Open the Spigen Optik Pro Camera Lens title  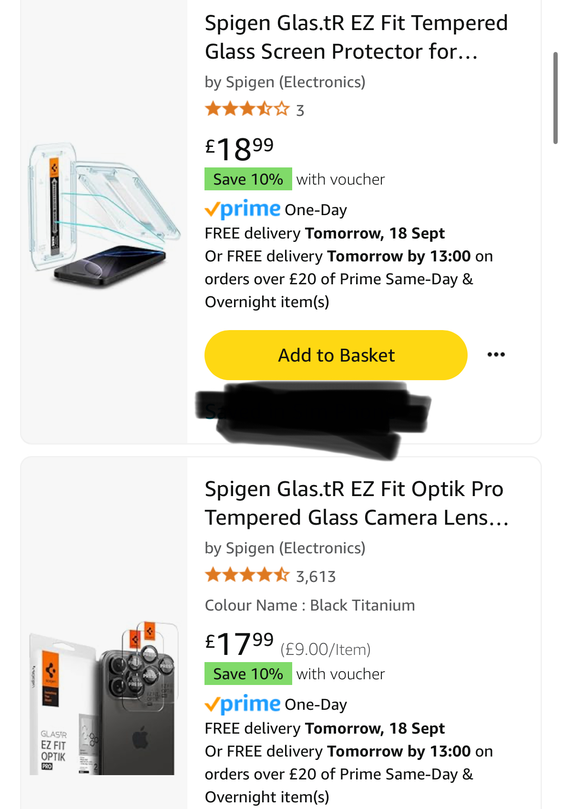coord(356,503)
